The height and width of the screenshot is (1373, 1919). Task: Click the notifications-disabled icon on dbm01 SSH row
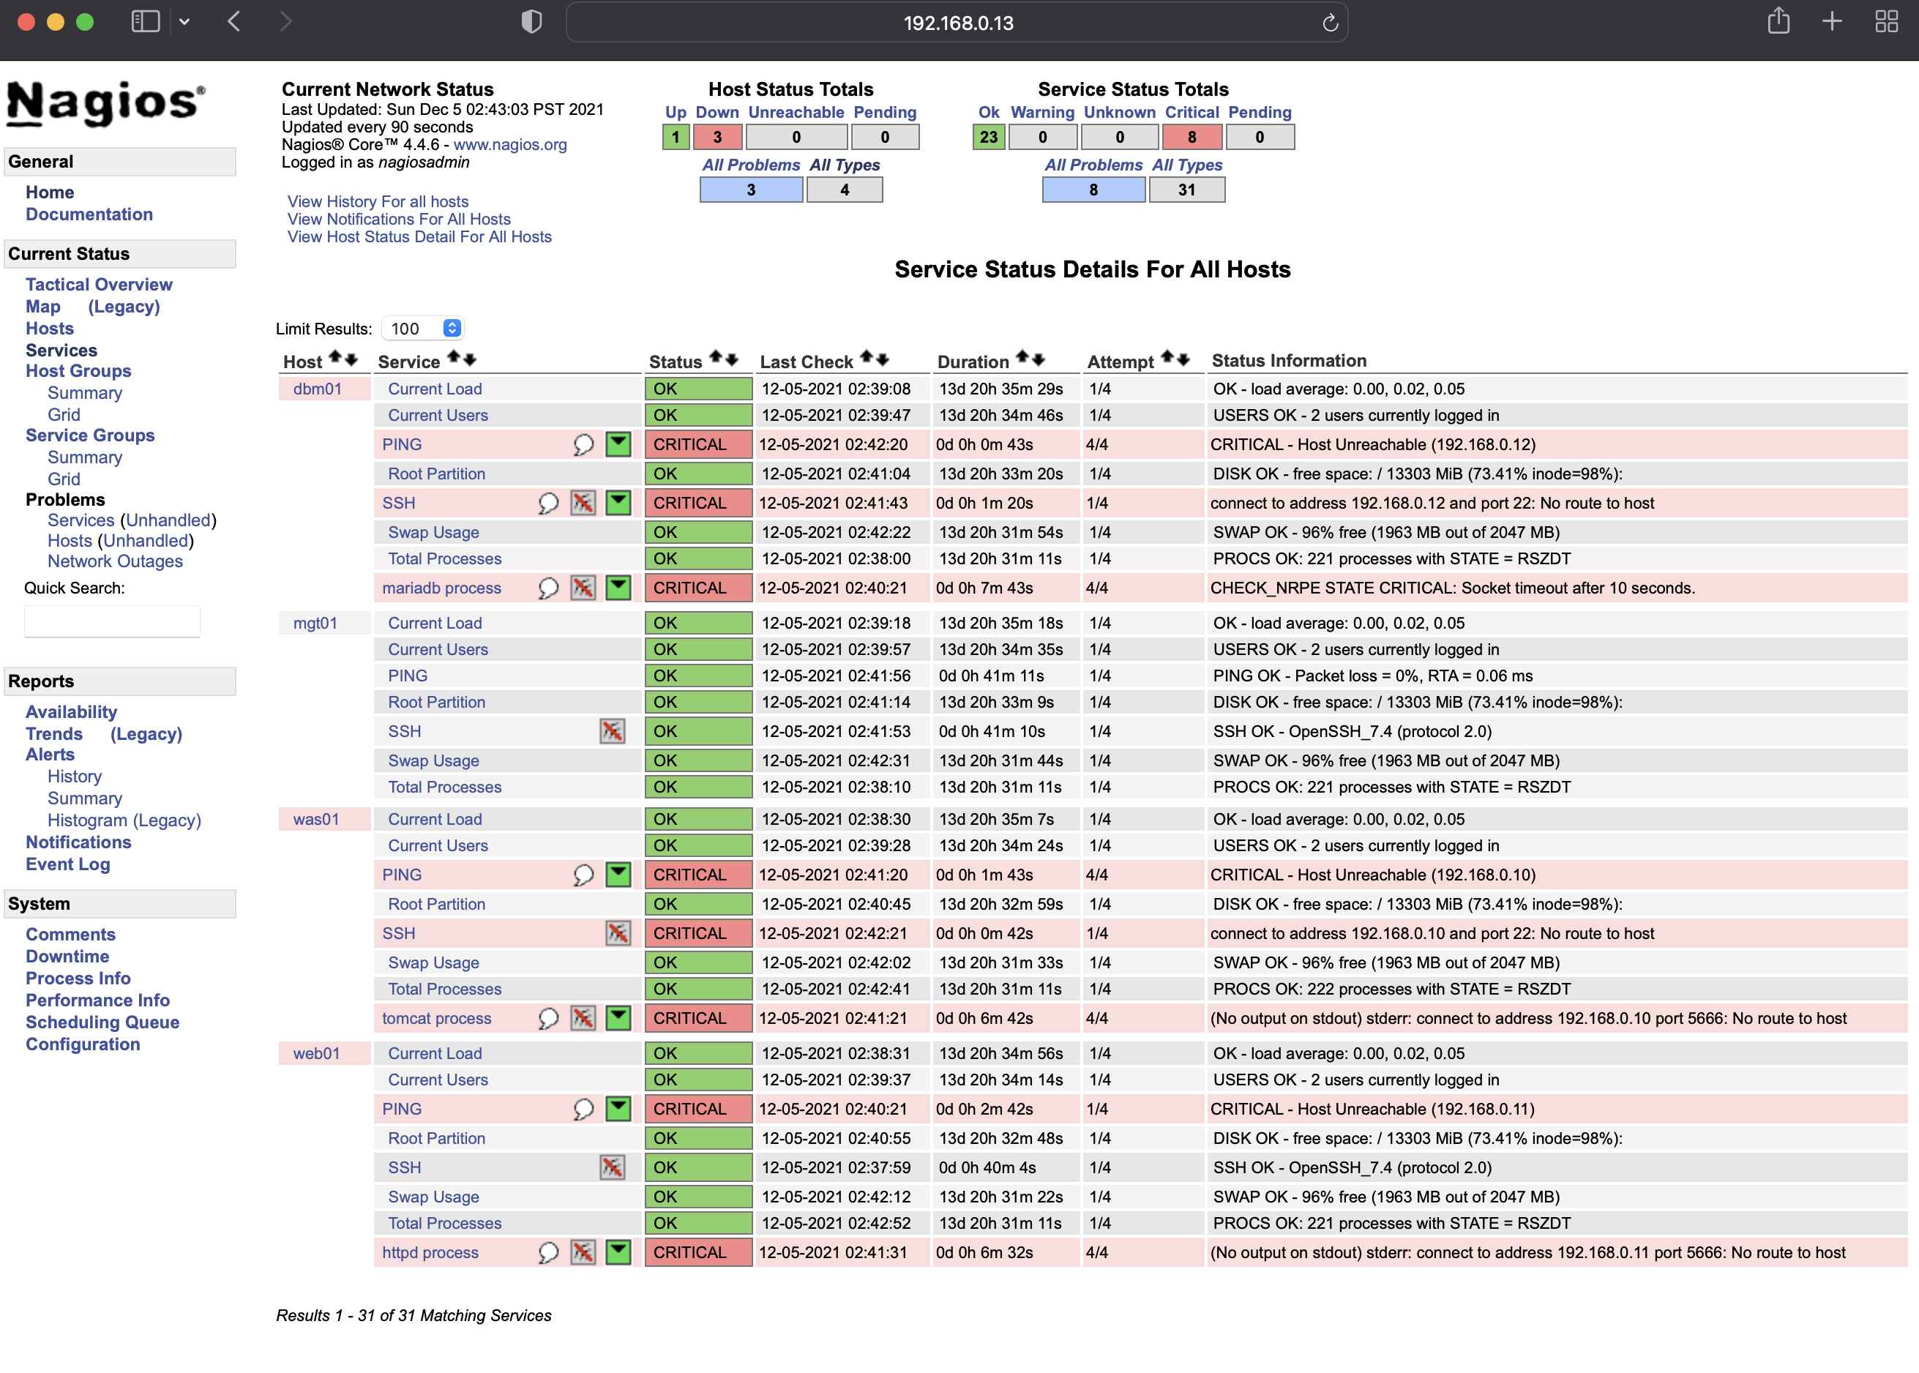[583, 502]
